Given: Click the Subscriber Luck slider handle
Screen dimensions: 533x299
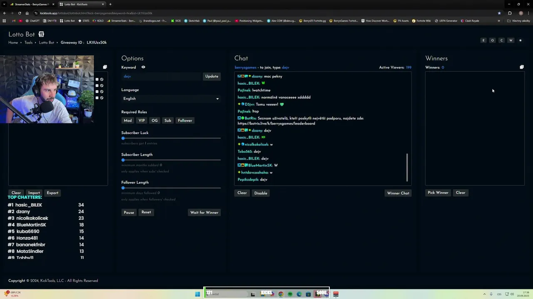Looking at the screenshot, I should 123,138.
